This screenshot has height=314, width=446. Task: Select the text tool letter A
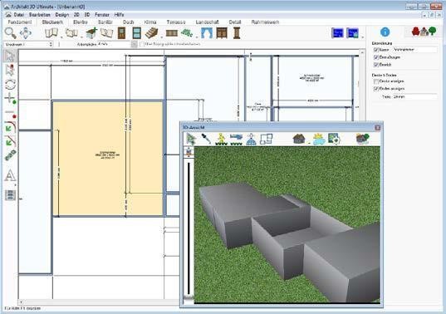click(10, 175)
